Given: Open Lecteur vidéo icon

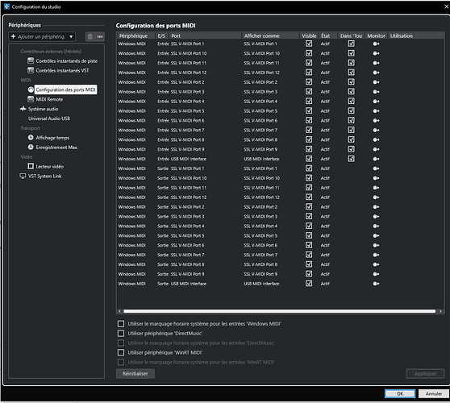Looking at the screenshot, I should [x=31, y=166].
